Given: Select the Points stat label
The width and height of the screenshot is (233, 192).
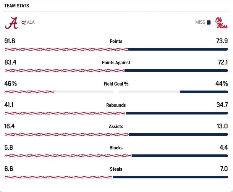Looking at the screenshot, I should click(116, 41).
